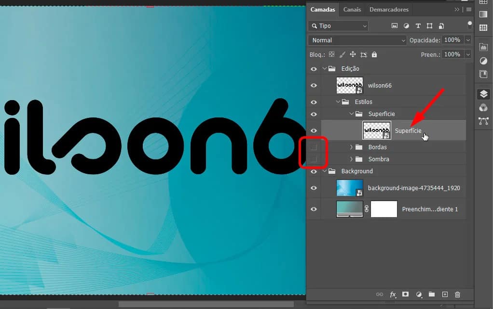Click the Superficie layer thumbnail
The width and height of the screenshot is (493, 309).
pos(377,130)
